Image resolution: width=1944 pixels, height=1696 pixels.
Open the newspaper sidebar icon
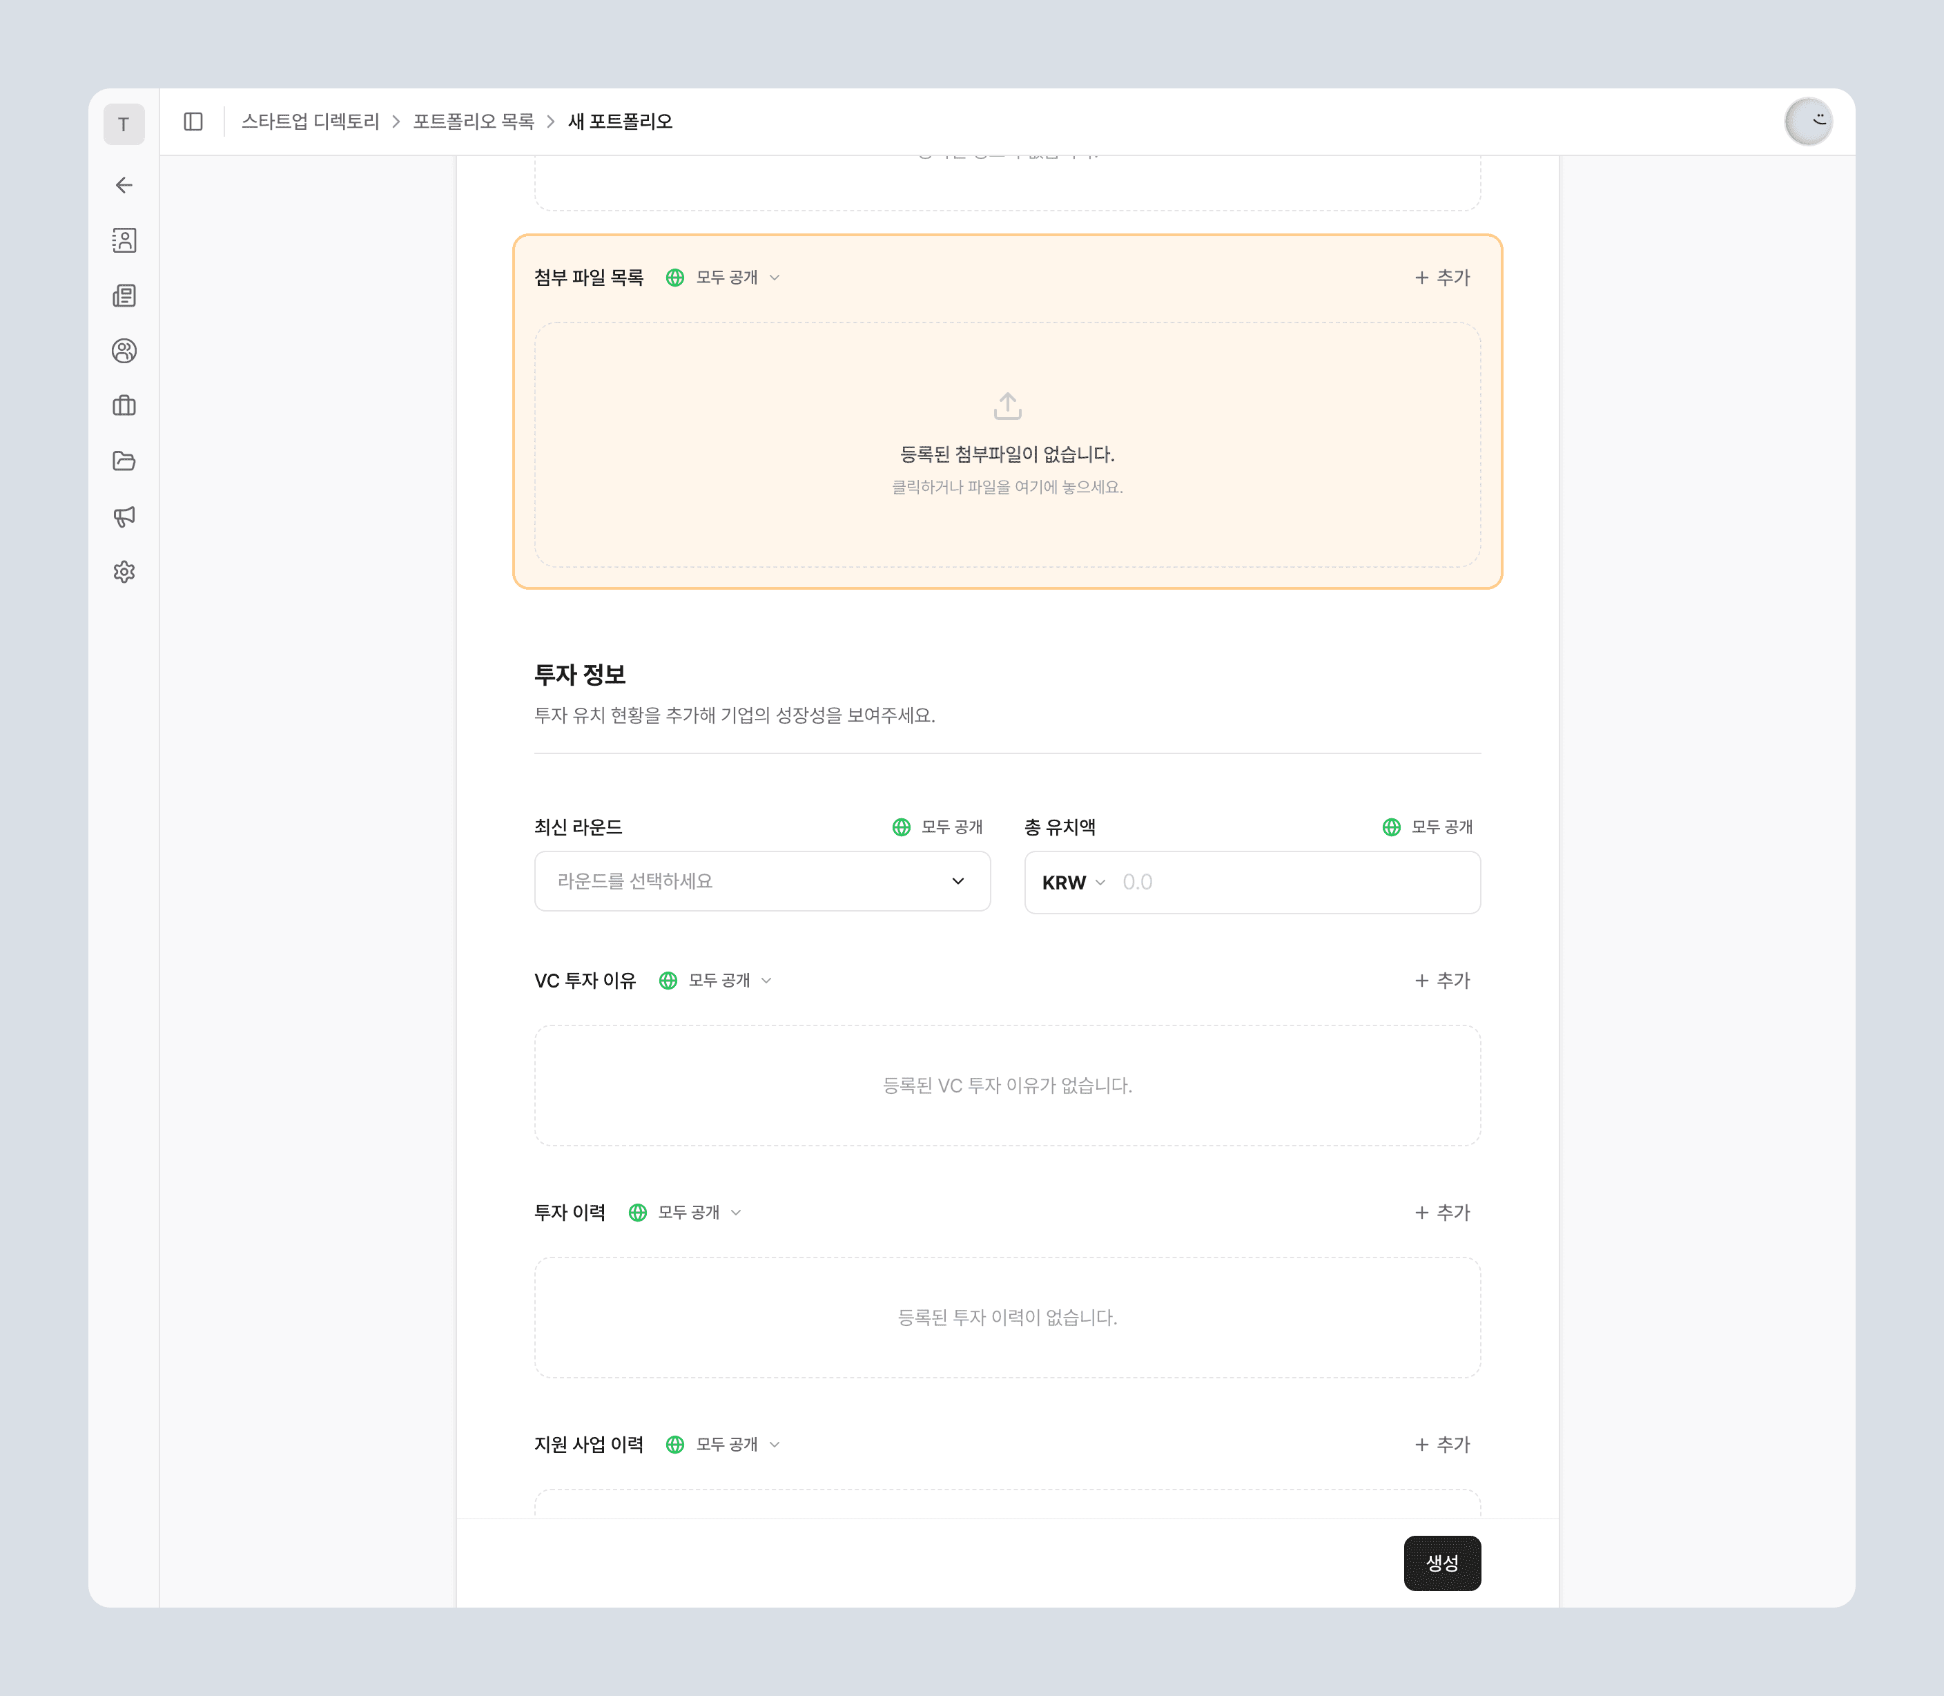click(124, 296)
